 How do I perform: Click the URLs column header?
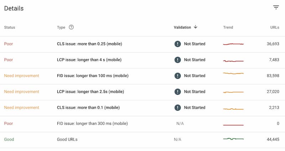tap(275, 27)
